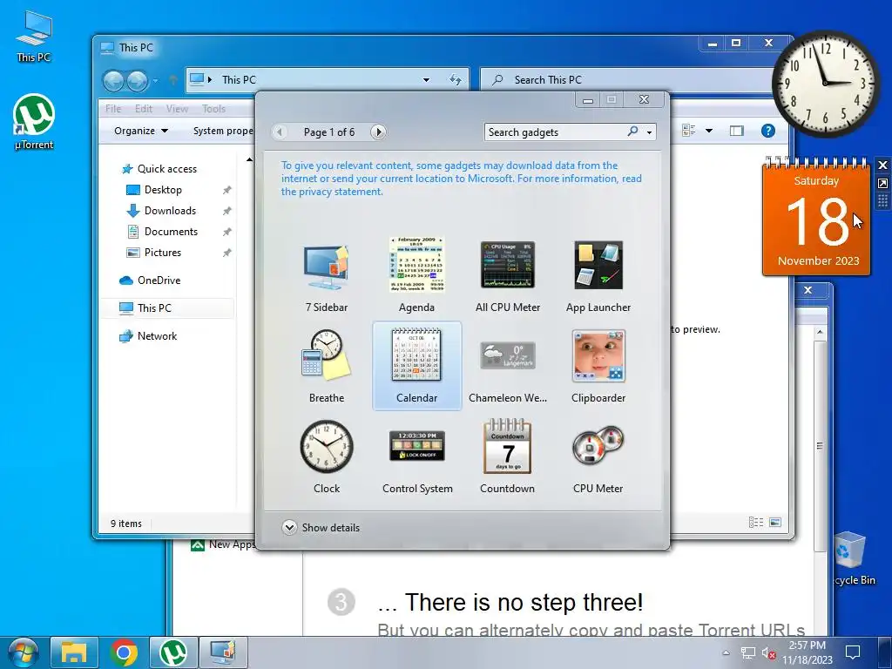Open the Action Center notifications icon

[852, 652]
